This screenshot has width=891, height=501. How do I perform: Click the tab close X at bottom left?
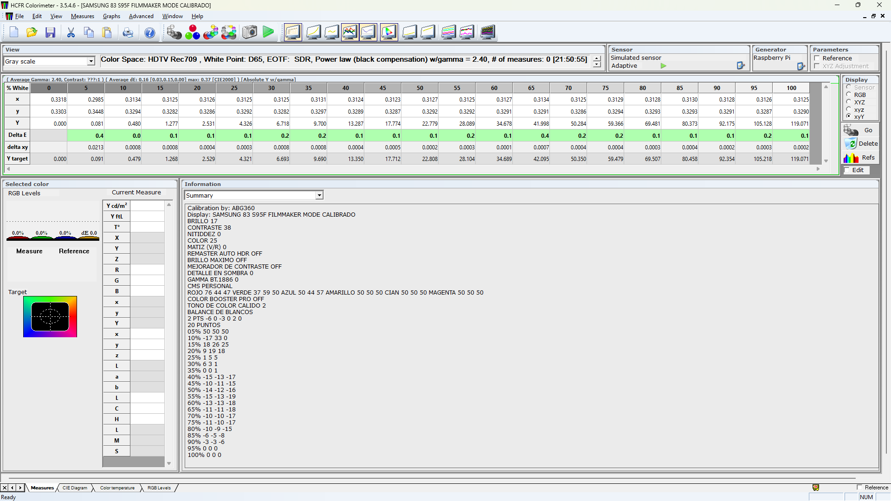click(x=4, y=488)
